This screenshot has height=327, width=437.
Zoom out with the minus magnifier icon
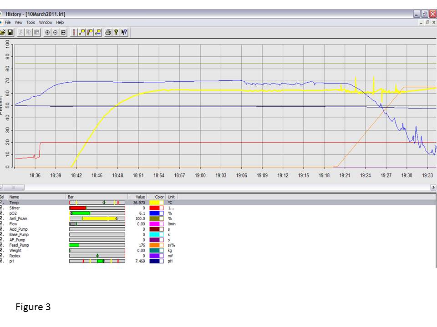tap(55, 32)
